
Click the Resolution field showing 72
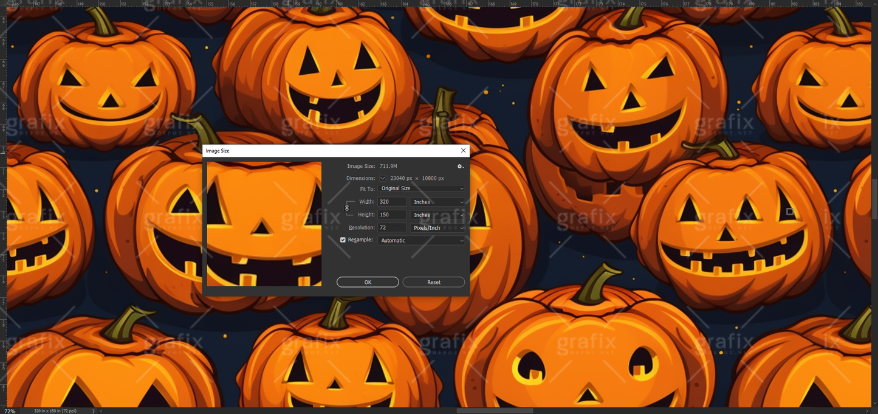pos(392,227)
